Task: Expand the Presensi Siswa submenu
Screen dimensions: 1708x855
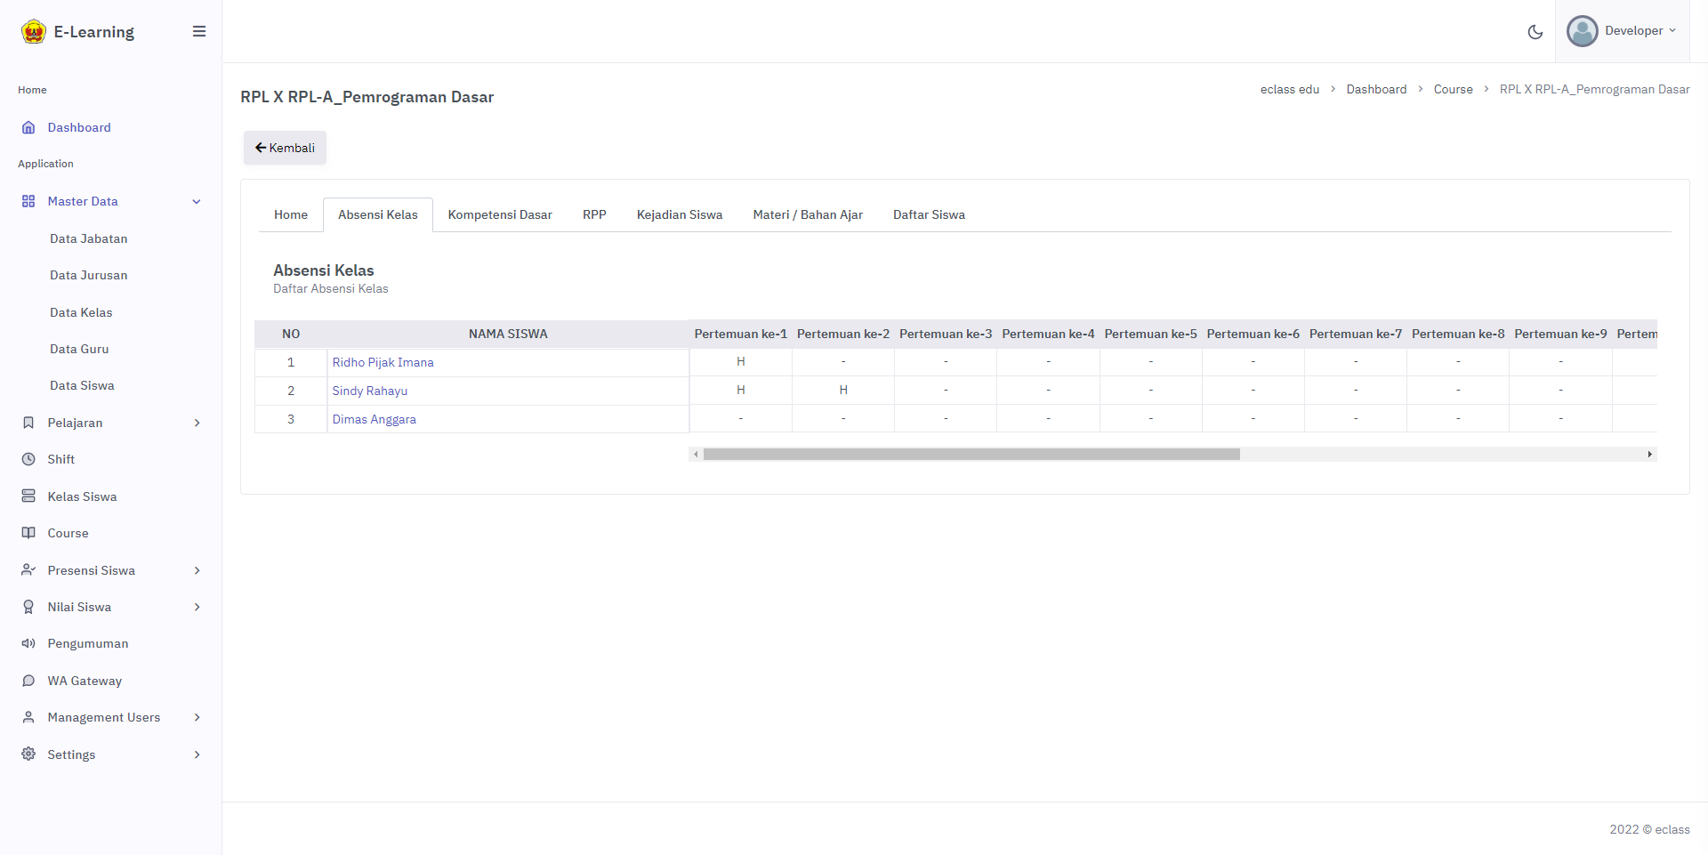Action: coord(197,570)
